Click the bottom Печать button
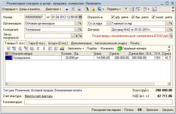The width and height of the screenshot is (176, 114). tap(129, 110)
